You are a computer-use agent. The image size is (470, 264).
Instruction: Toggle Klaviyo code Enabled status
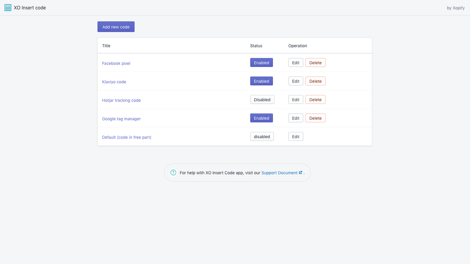(261, 81)
